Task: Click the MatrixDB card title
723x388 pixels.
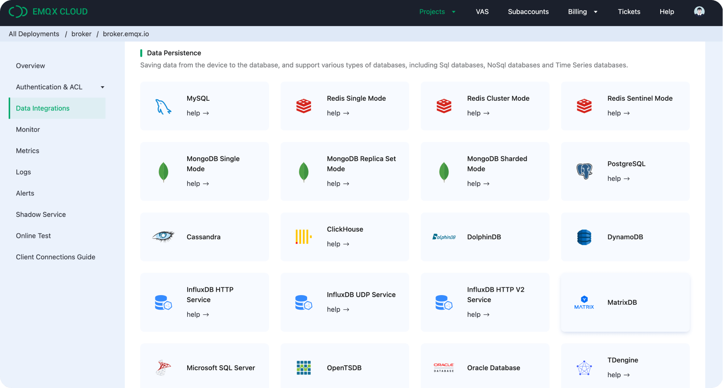Action: (622, 303)
